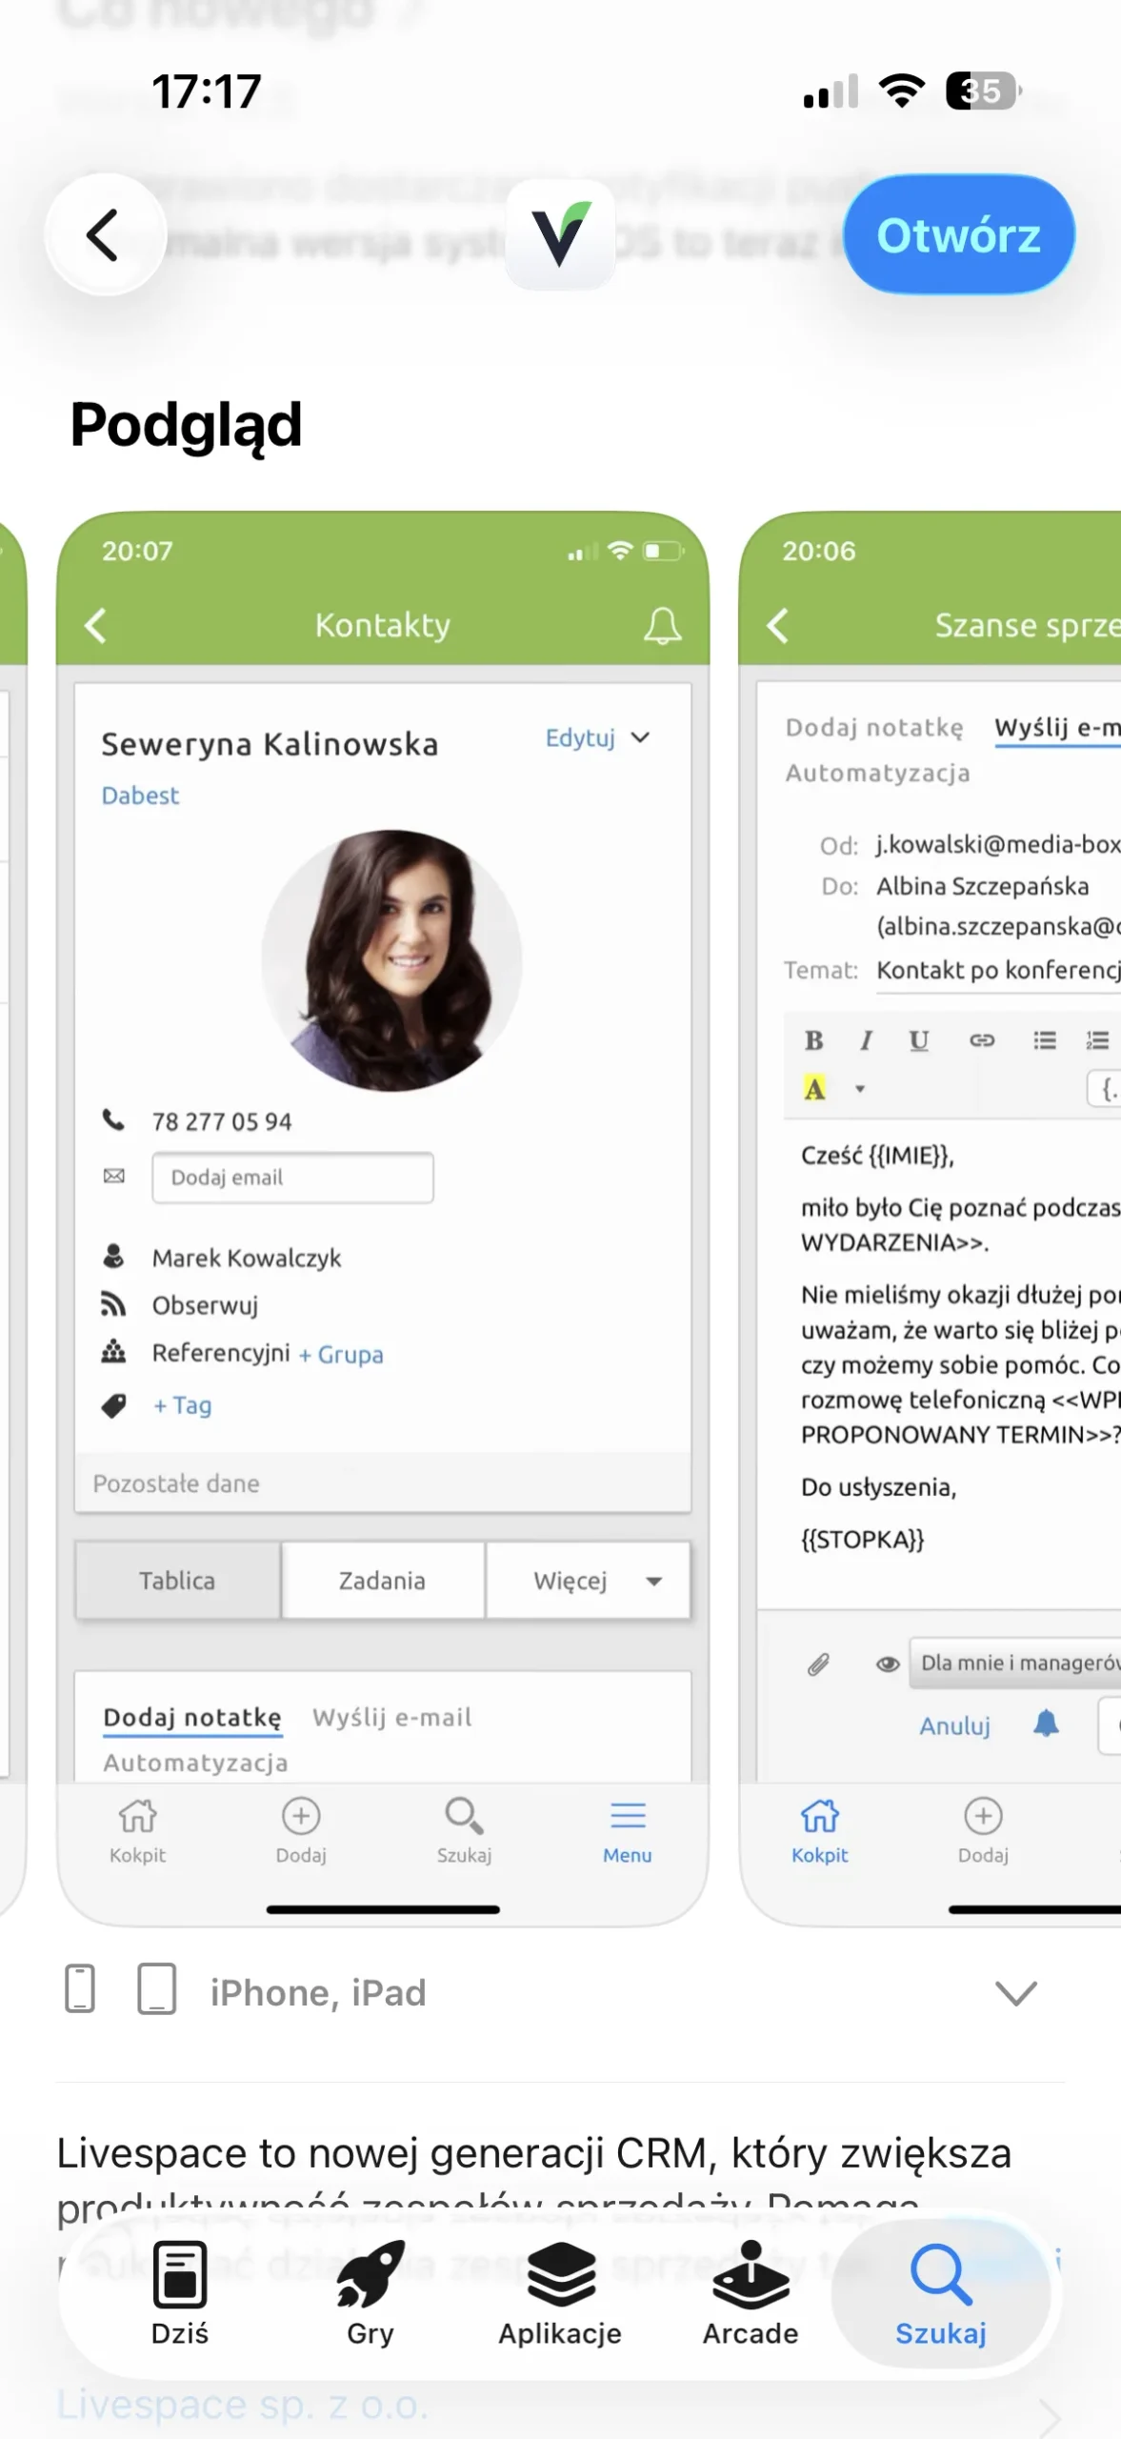Viewport: 1121px width, 2439px height.
Task: Click the Dodaj email input field
Action: pos(292,1178)
